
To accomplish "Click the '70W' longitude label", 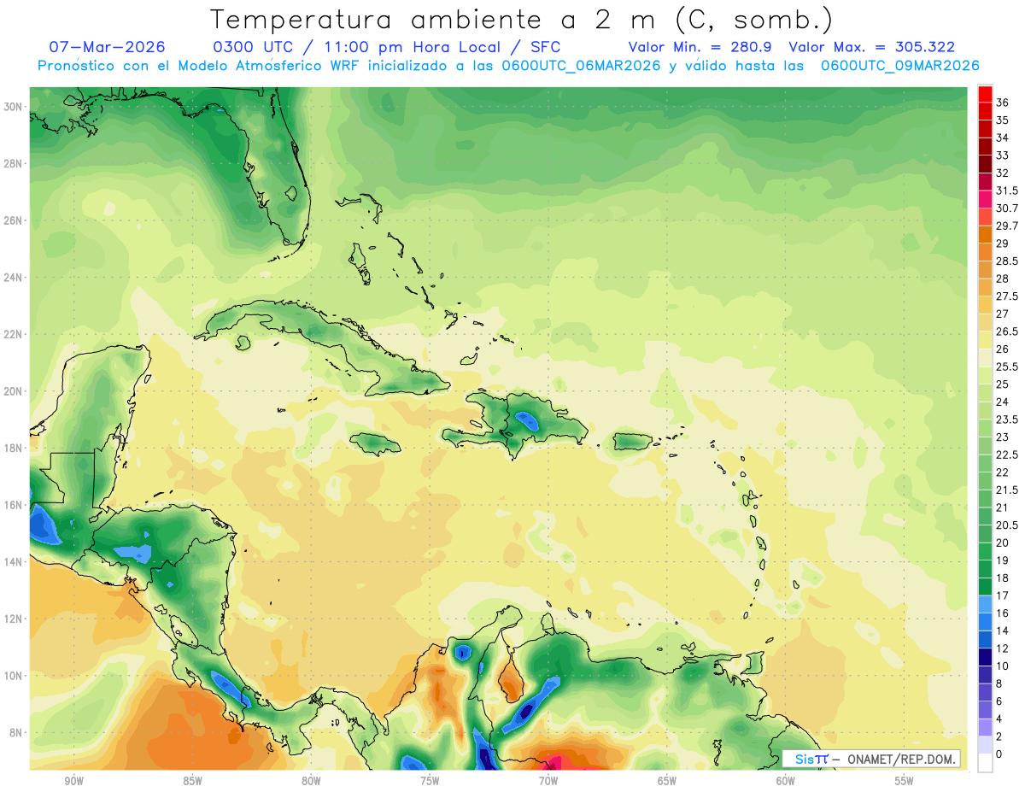I will pyautogui.click(x=548, y=781).
